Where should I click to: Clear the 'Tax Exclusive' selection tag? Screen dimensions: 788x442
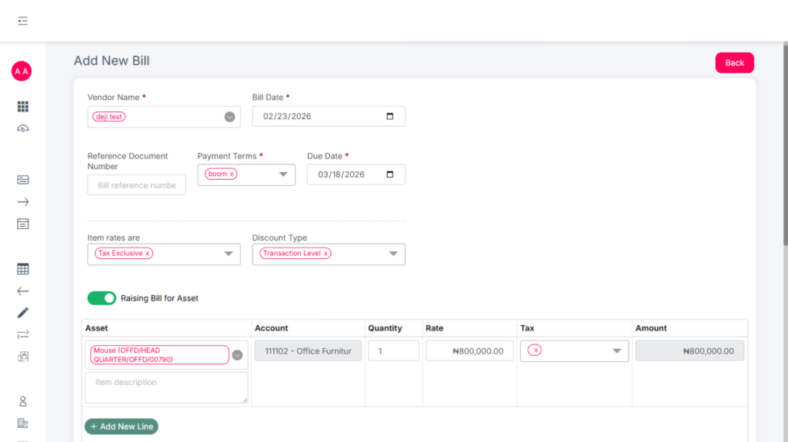[x=148, y=254]
